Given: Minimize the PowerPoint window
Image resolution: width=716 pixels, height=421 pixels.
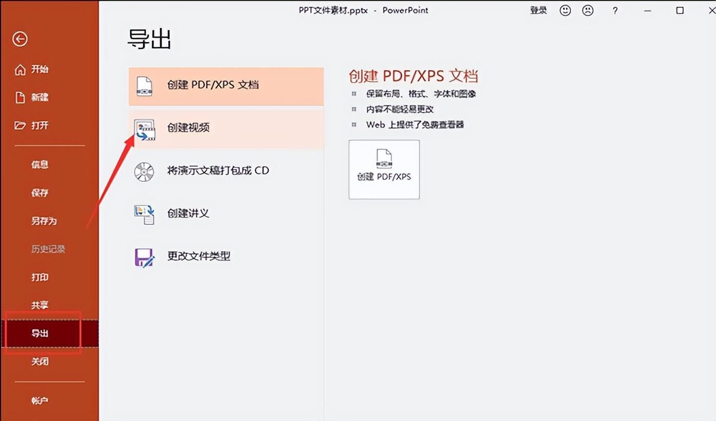Looking at the screenshot, I should tap(648, 11).
